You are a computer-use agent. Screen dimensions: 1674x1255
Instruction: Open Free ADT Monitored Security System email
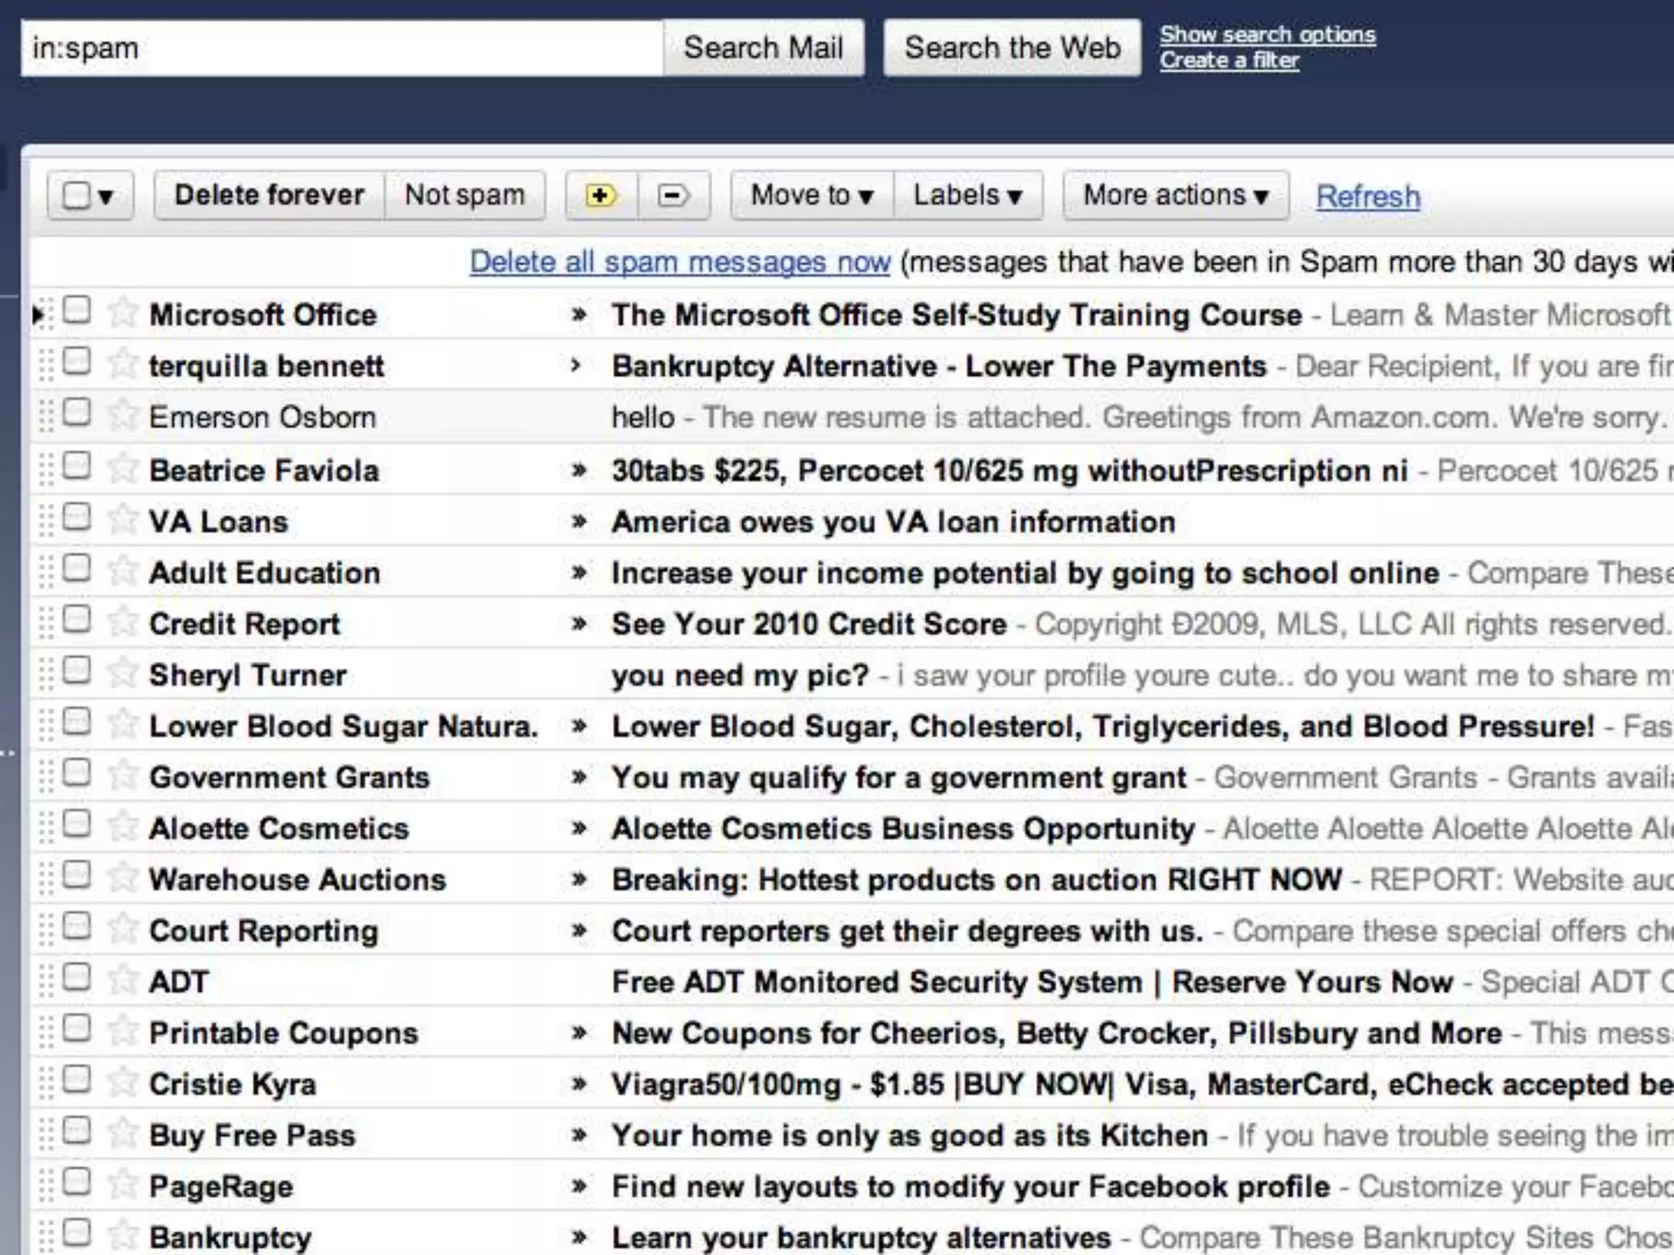[1032, 982]
